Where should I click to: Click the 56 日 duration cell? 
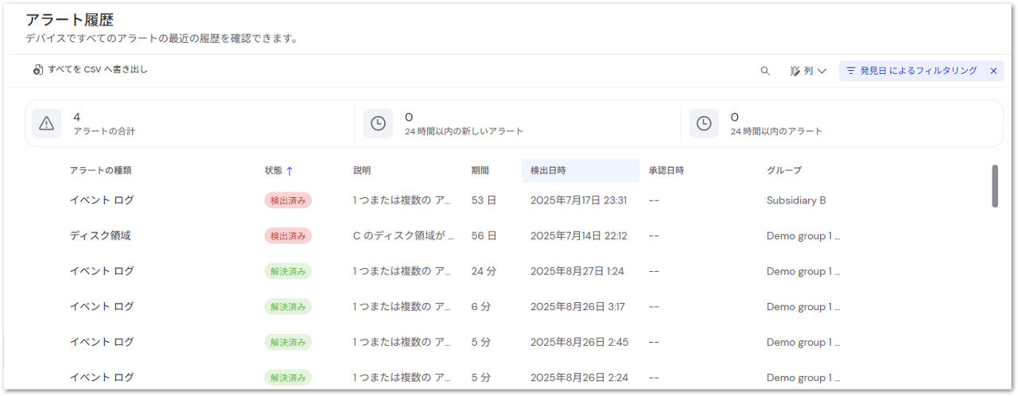tap(484, 236)
